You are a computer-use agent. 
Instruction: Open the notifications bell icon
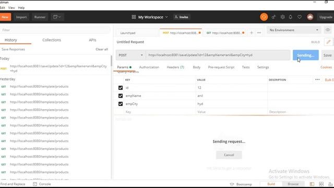(291, 17)
